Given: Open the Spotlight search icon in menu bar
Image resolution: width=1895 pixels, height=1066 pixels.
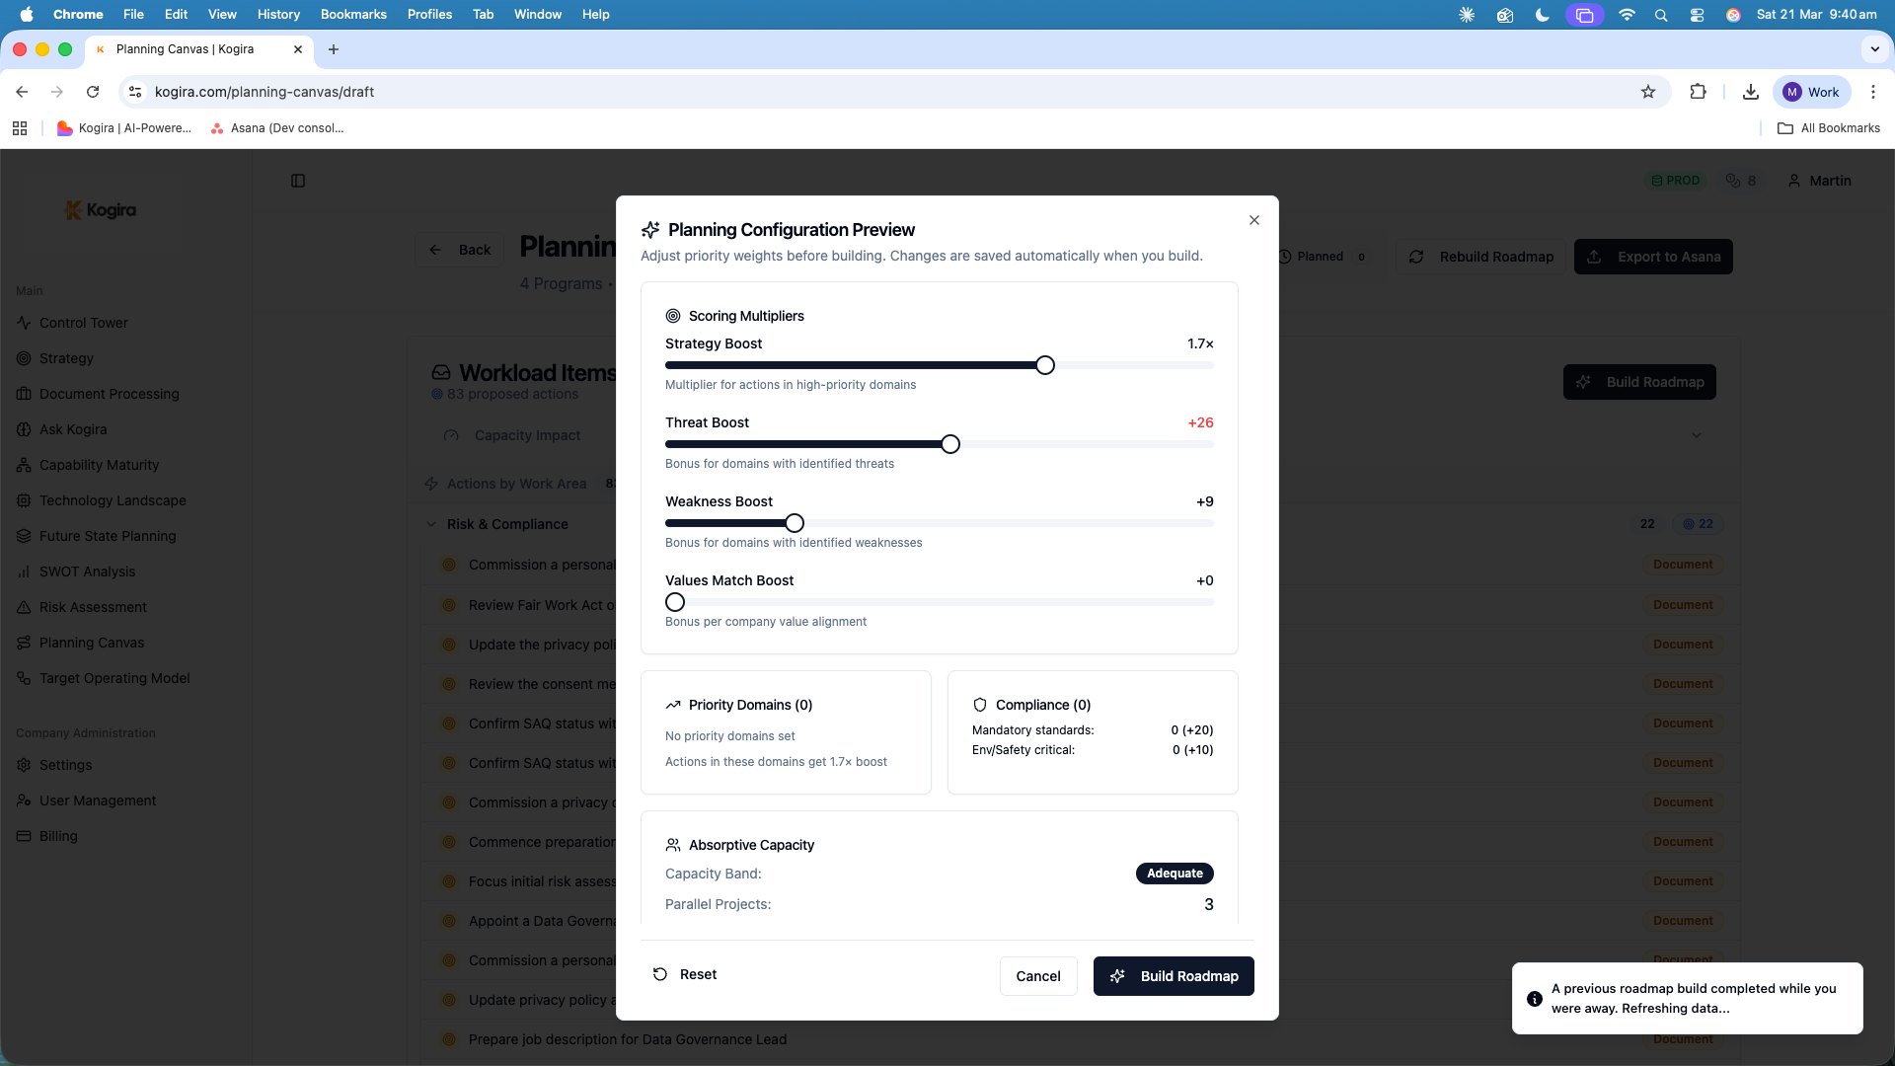Looking at the screenshot, I should tap(1661, 15).
